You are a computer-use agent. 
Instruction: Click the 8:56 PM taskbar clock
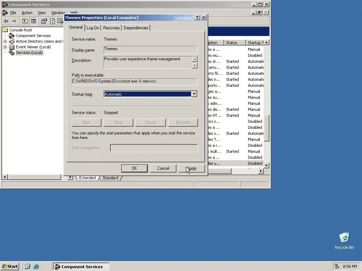pyautogui.click(x=350, y=267)
